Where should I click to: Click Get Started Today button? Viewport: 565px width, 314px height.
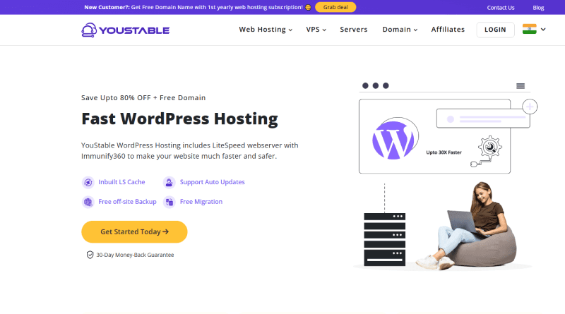point(134,232)
